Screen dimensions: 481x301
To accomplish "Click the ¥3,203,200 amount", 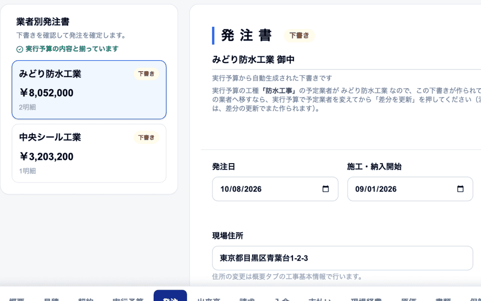I will (46, 157).
